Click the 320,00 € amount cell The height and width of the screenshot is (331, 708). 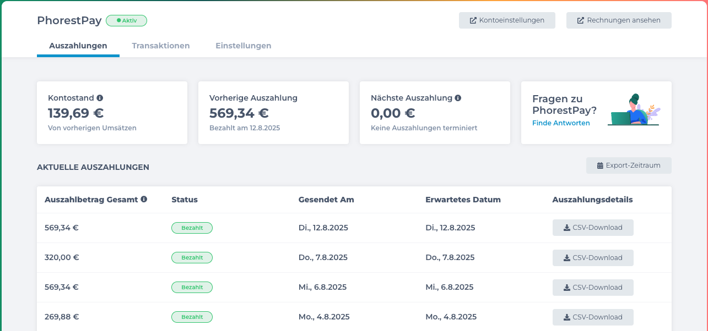[62, 257]
